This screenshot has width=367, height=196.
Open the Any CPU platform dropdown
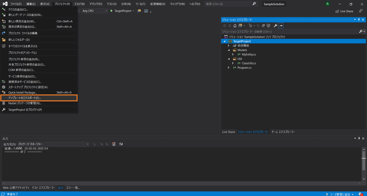95,11
